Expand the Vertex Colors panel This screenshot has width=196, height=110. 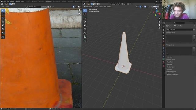point(171,60)
